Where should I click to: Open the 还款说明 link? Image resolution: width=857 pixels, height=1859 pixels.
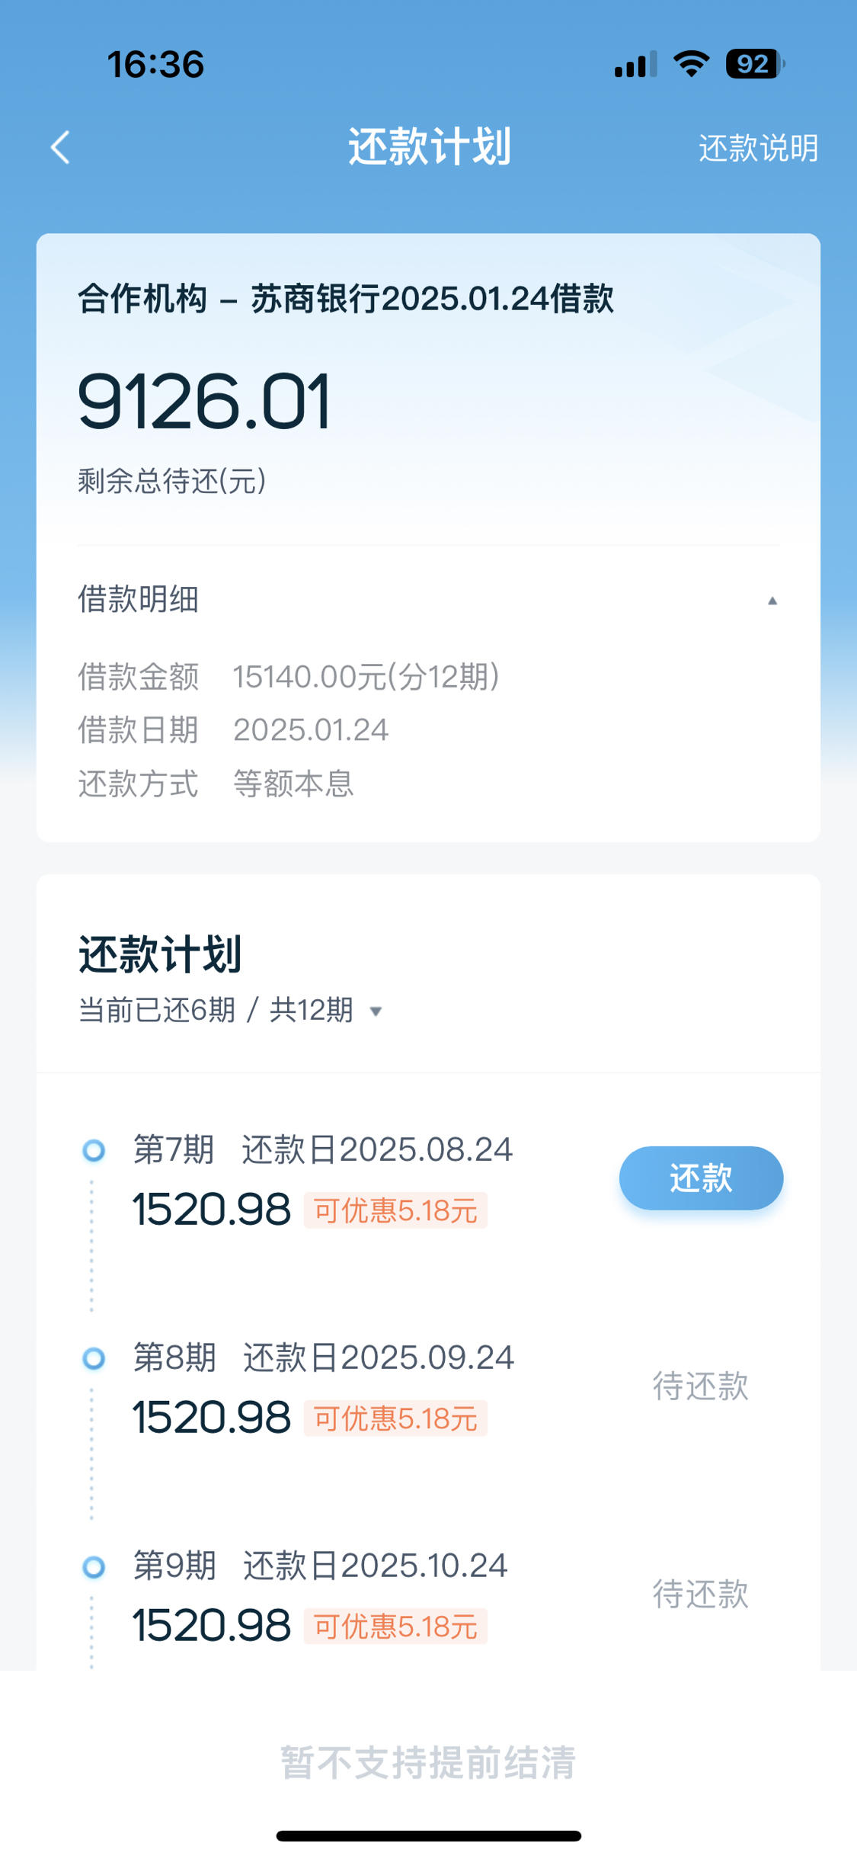tap(758, 148)
